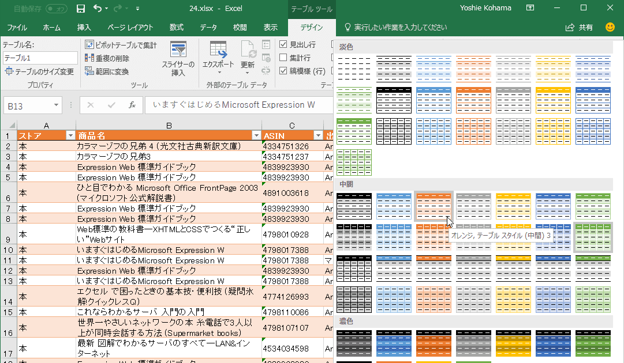The width and height of the screenshot is (624, 363).
Task: Open the Quick Access Toolbar customize arrow
Action: pyautogui.click(x=138, y=8)
